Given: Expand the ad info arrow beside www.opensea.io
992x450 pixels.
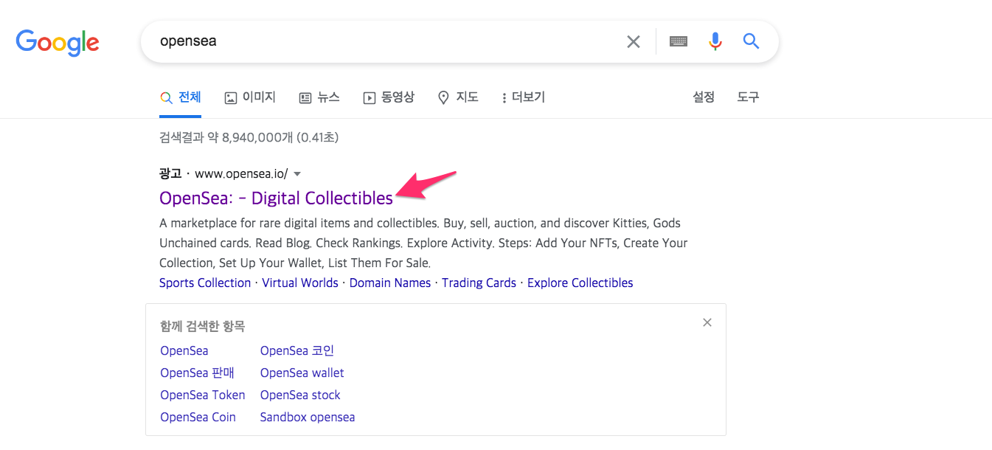Looking at the screenshot, I should point(297,174).
